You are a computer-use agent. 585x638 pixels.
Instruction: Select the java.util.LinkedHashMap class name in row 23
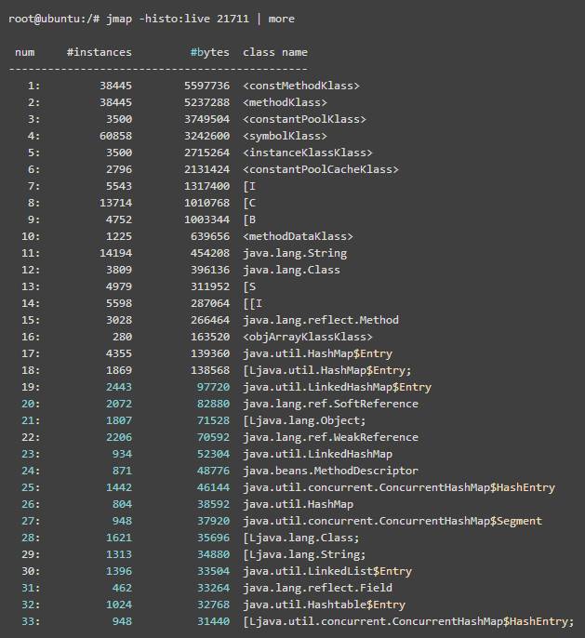pyautogui.click(x=317, y=454)
